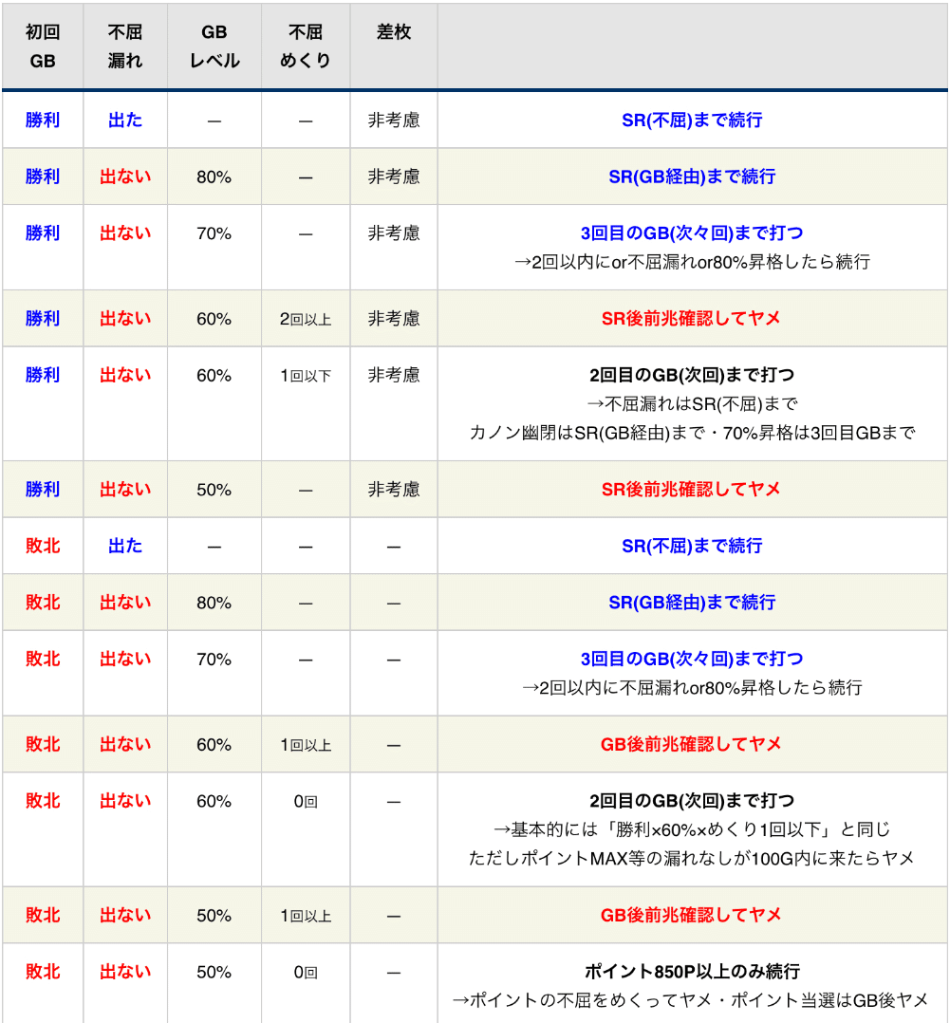Click SR(GB経由)まで続行 in the 敗北 80% row
Screen dimensions: 950x1023
click(x=692, y=603)
